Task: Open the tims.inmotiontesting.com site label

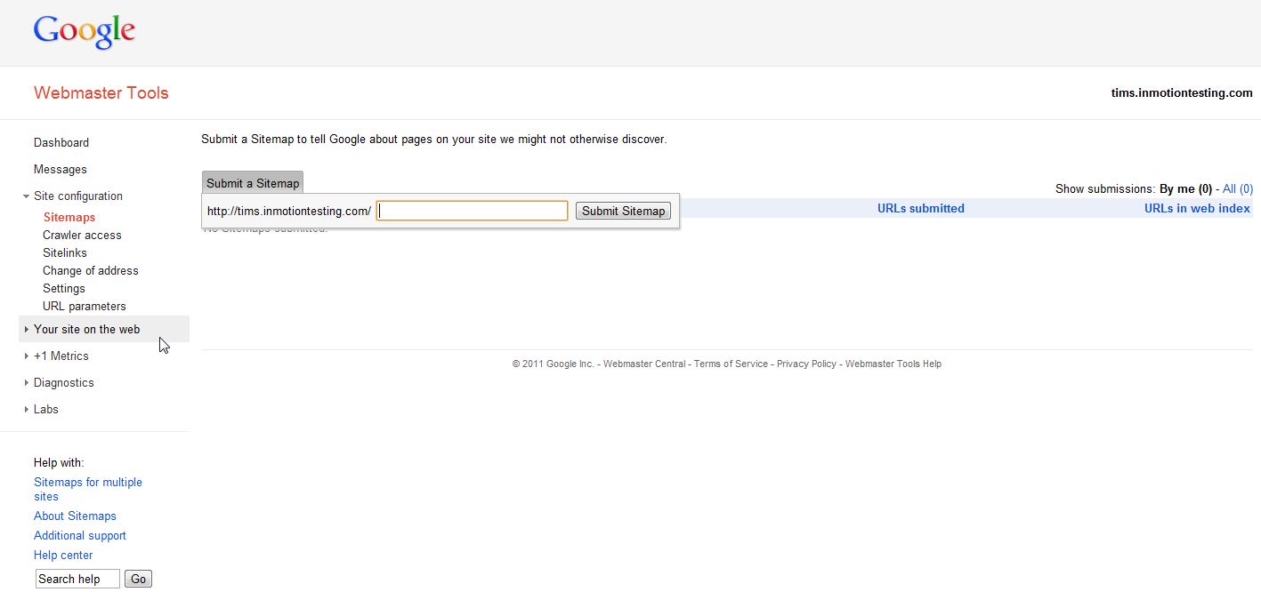Action: 1181,93
